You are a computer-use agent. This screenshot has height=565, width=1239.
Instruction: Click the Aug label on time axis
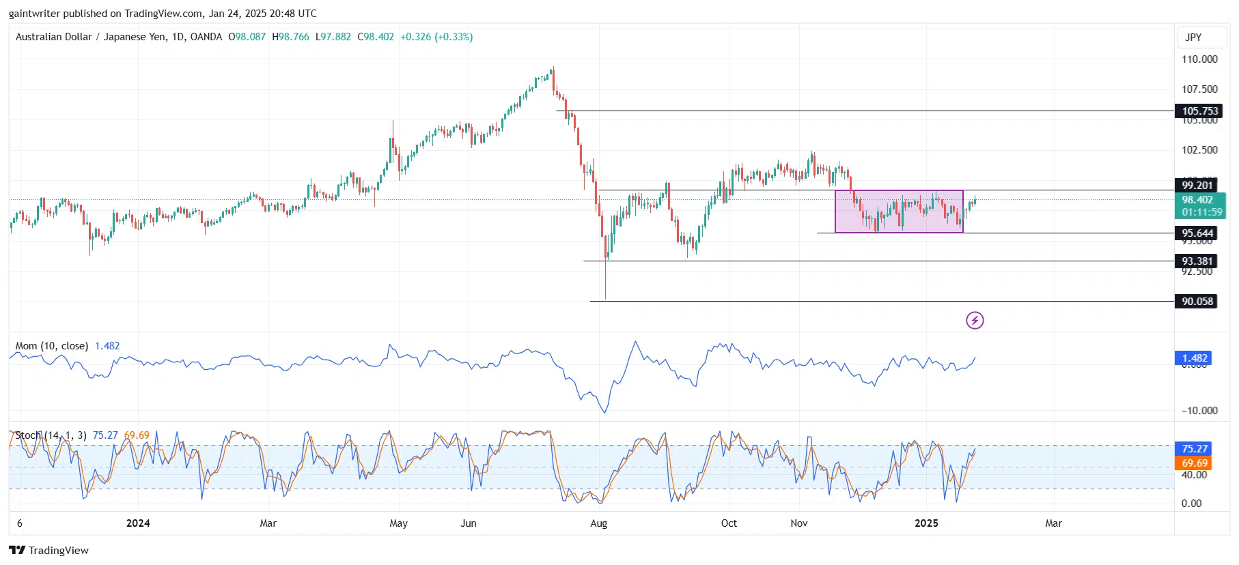598,523
